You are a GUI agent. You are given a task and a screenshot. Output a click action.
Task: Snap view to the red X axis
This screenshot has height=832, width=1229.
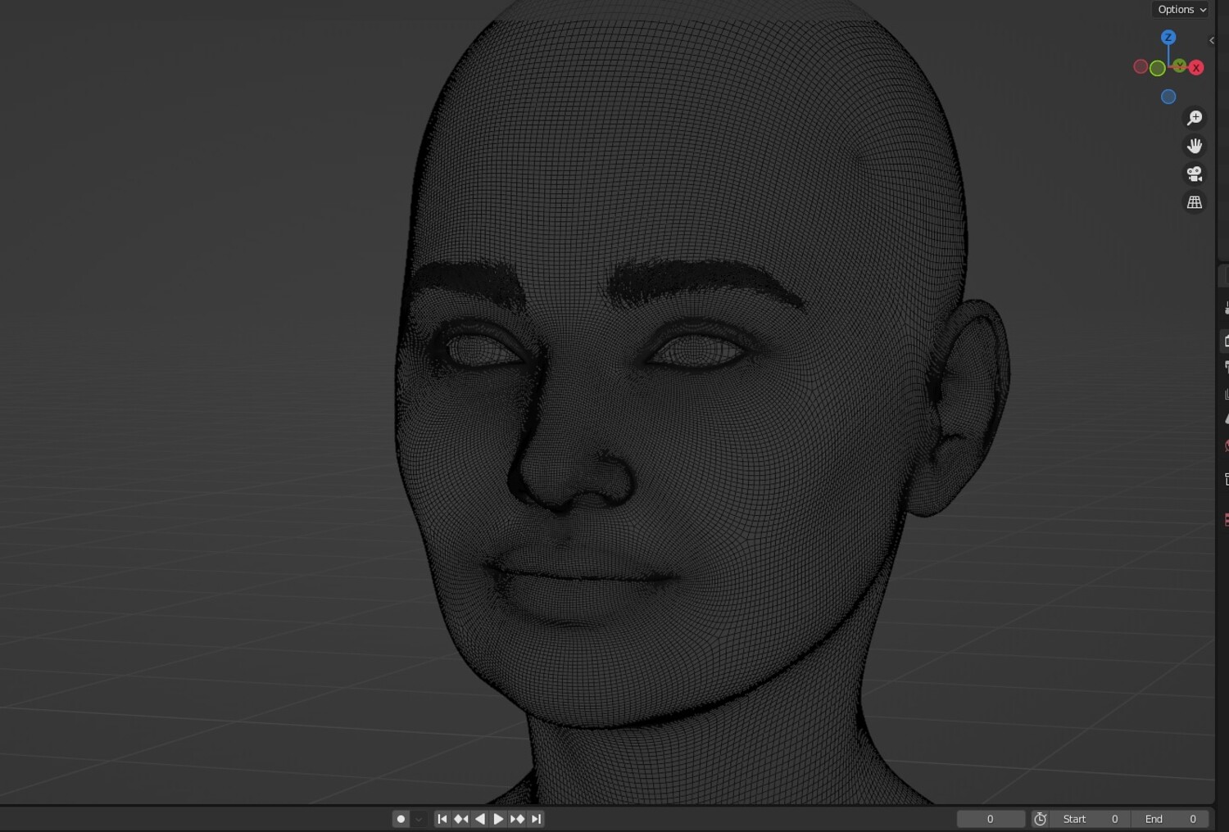click(x=1196, y=68)
